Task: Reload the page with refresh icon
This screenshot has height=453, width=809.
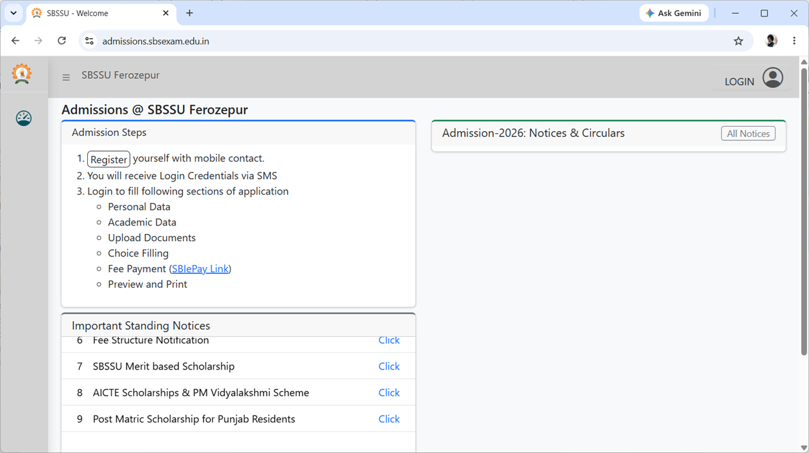Action: [x=62, y=41]
